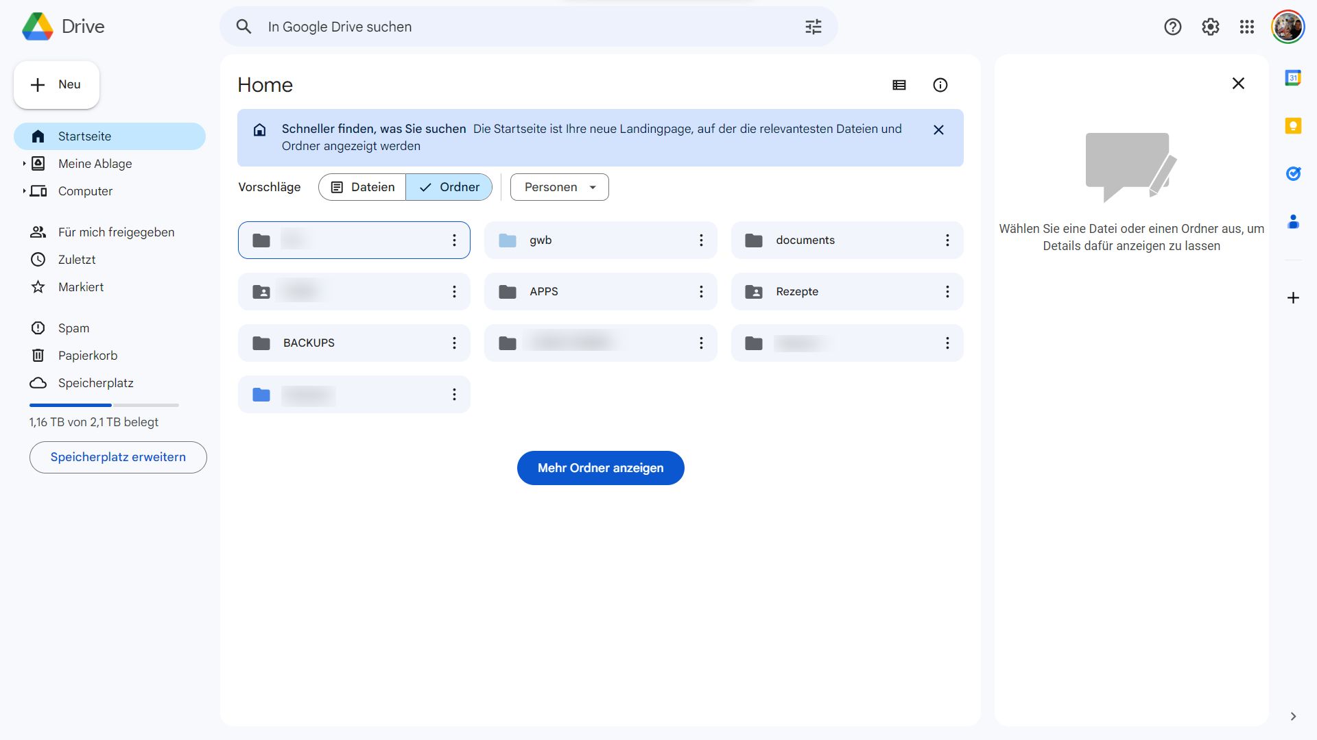This screenshot has width=1317, height=740.
Task: Open Google Keep side panel
Action: pos(1293,126)
